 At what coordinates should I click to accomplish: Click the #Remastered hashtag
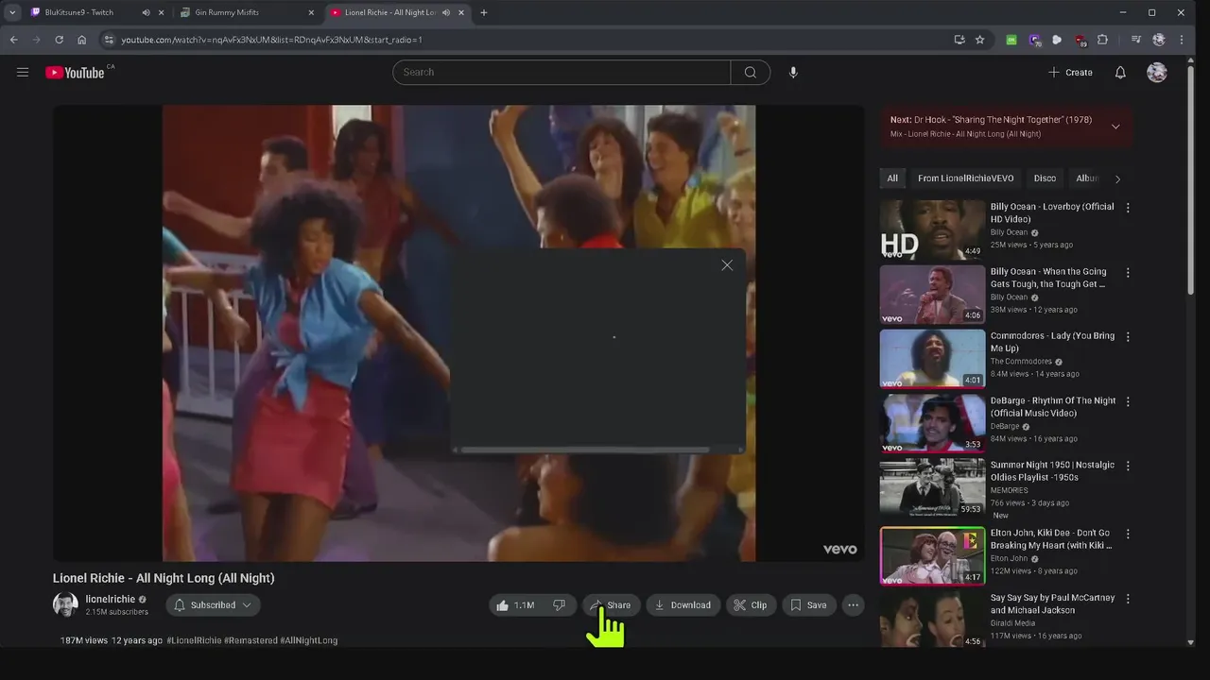[x=251, y=640]
